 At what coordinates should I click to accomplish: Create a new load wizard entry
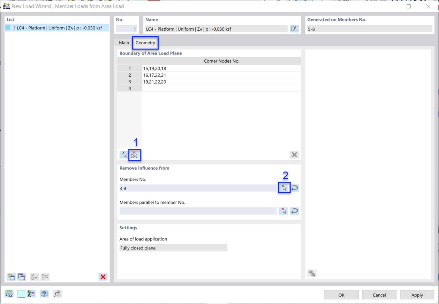[11, 277]
